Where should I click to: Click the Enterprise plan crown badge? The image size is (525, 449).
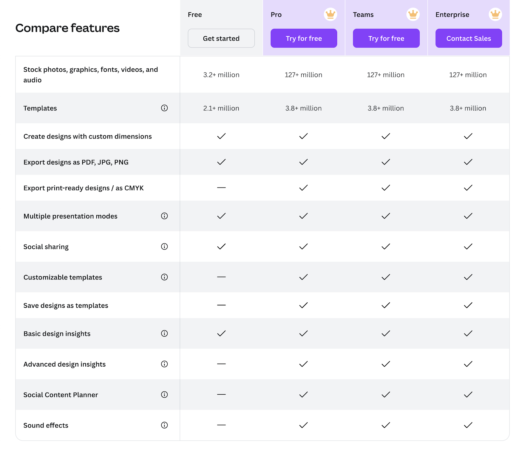495,14
